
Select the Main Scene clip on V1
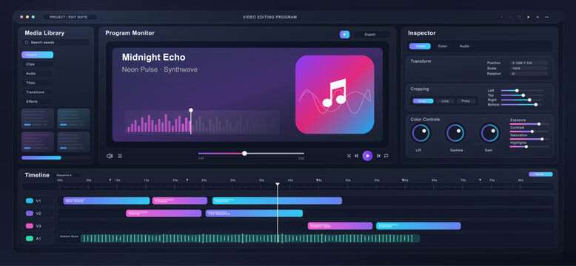[107, 201]
